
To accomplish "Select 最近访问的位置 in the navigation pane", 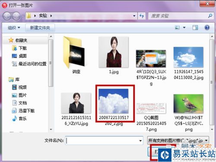I will 32,64.
